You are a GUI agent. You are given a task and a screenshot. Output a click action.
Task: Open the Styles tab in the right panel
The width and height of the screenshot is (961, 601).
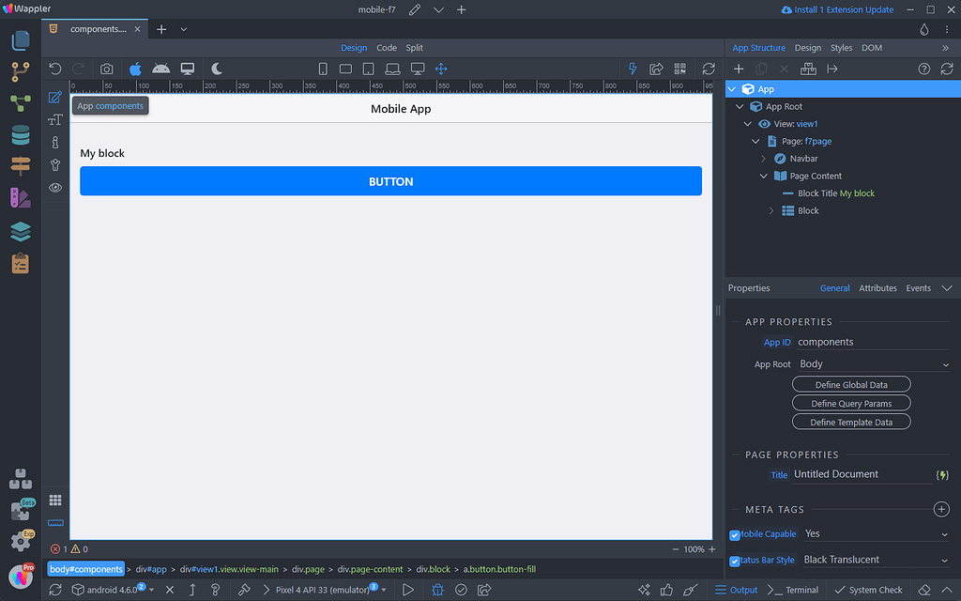tap(841, 47)
